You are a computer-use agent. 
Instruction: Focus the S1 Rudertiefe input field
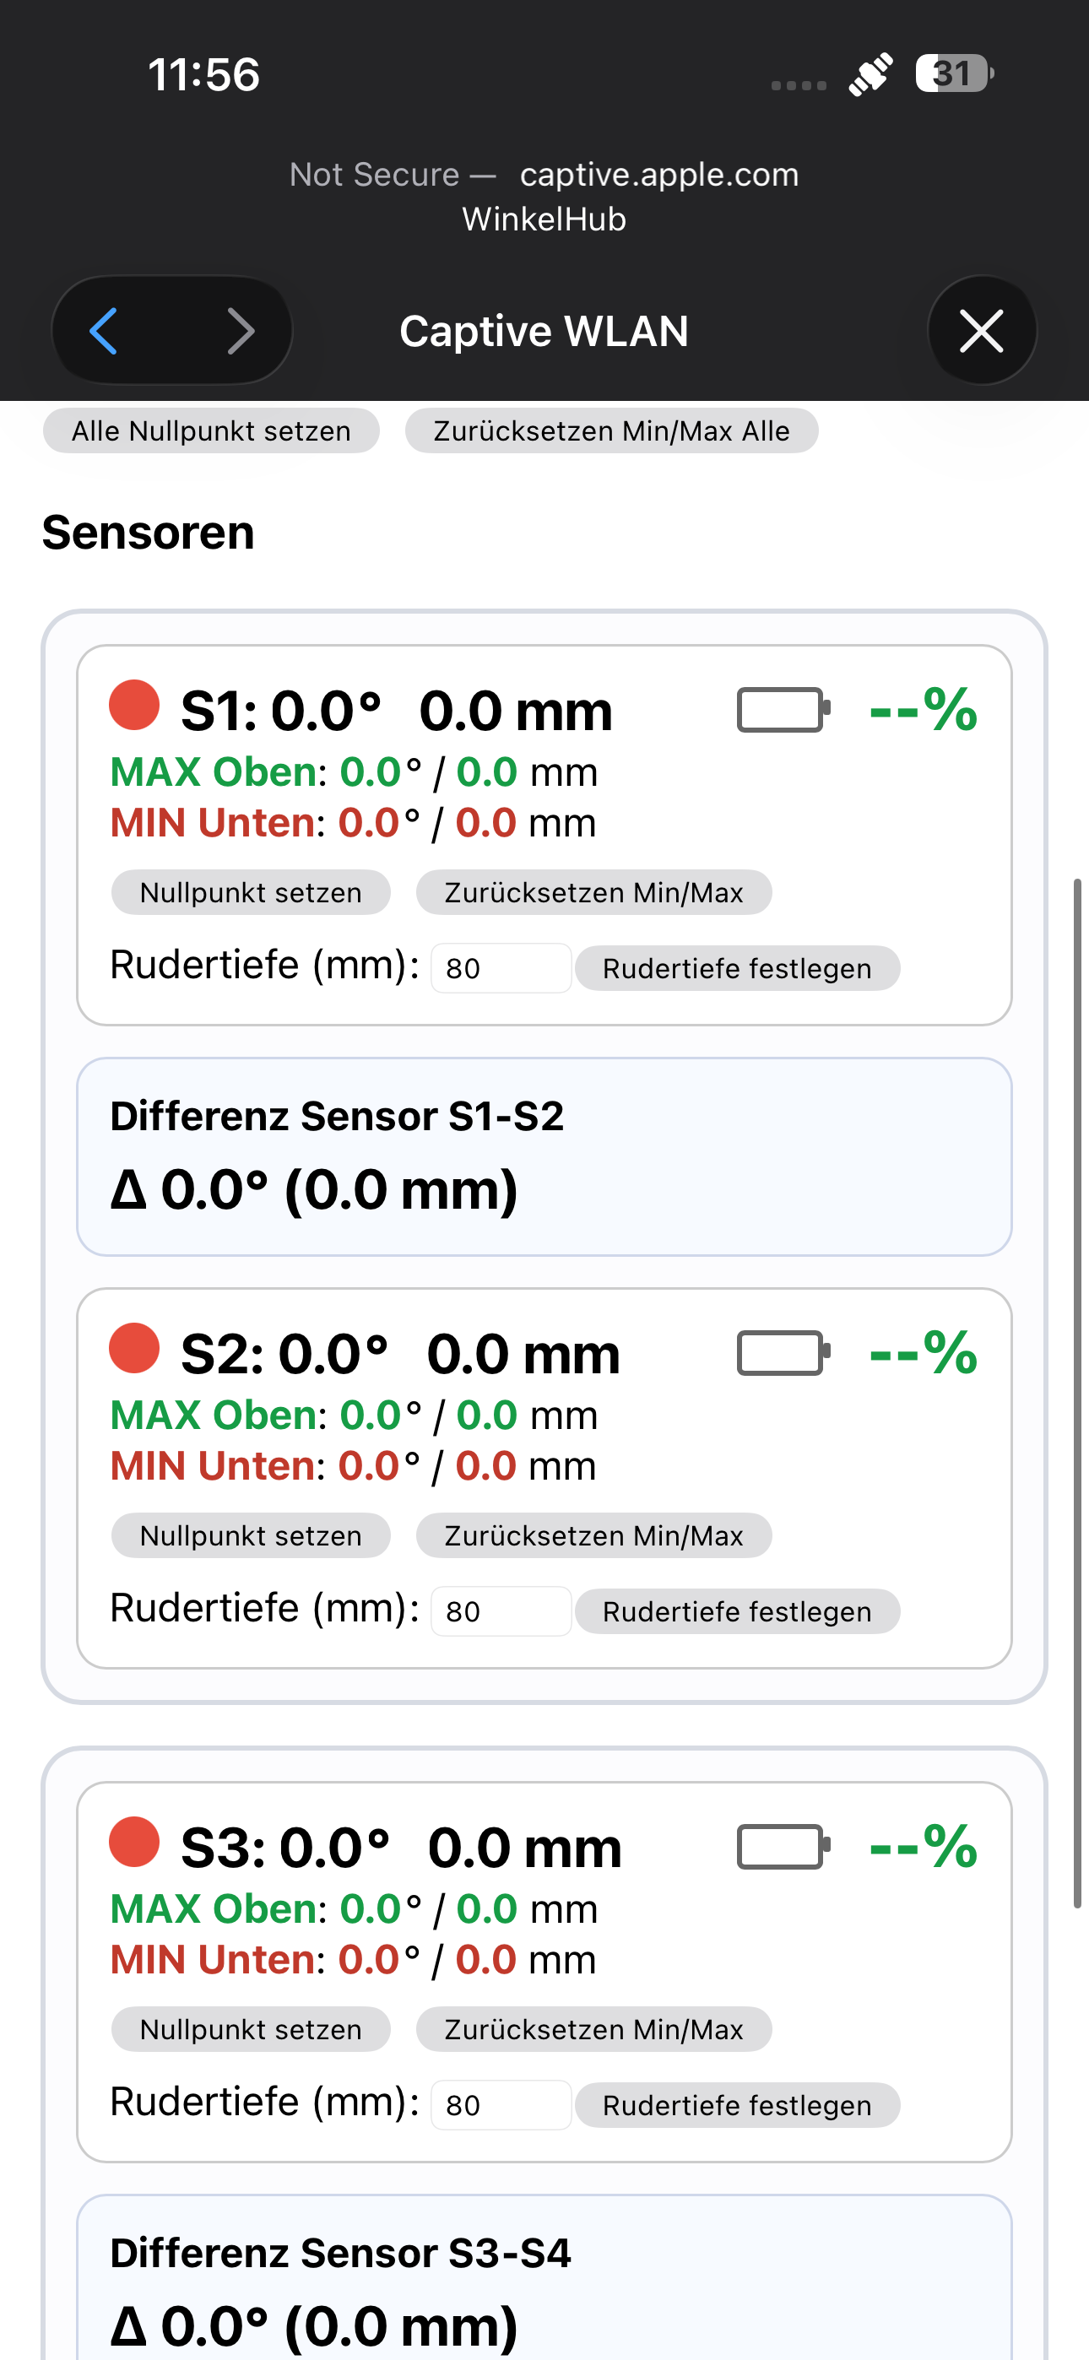tap(501, 968)
